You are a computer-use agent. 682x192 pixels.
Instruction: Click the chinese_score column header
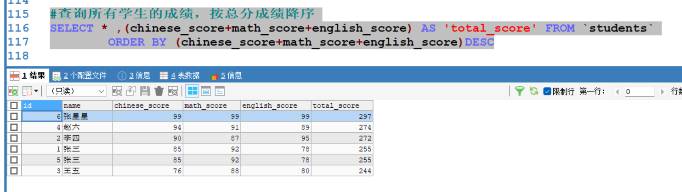tap(148, 105)
